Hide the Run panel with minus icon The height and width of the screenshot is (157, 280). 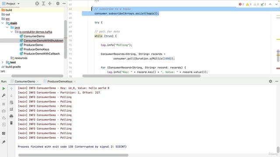pos(276,81)
